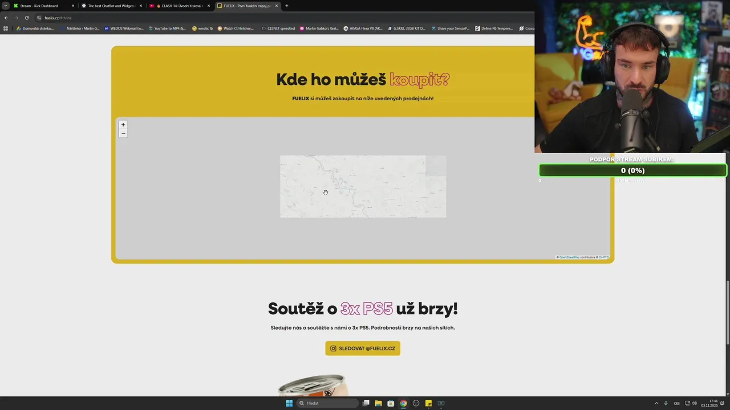Open the Nástěnka Martin G bookmark
Image resolution: width=730 pixels, height=410 pixels.
(80, 28)
